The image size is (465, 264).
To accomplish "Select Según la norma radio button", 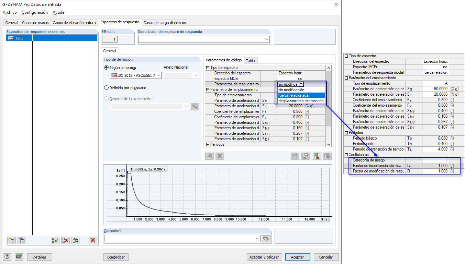I will click(106, 68).
